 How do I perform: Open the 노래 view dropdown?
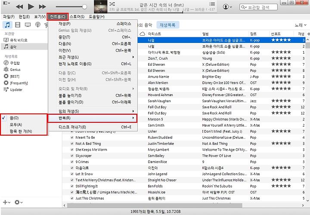[x=301, y=25]
